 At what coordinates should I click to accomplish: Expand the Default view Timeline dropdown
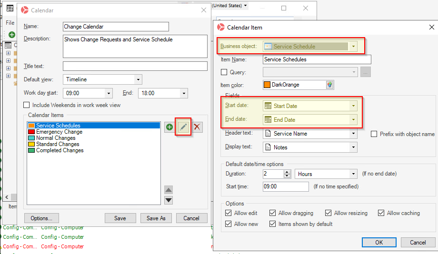(138, 79)
